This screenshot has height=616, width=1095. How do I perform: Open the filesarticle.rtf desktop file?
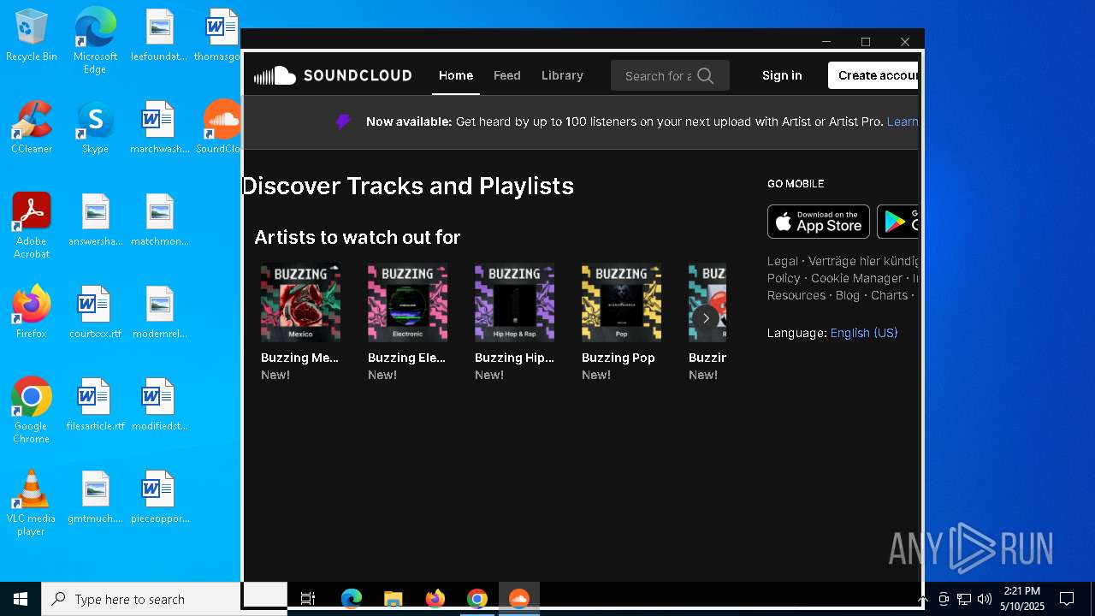[95, 405]
